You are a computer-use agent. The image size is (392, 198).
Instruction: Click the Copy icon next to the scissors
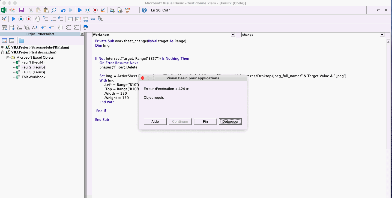click(x=38, y=10)
